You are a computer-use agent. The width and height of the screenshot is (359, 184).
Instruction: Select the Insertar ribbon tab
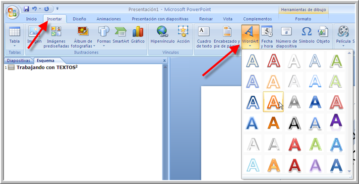click(x=54, y=19)
